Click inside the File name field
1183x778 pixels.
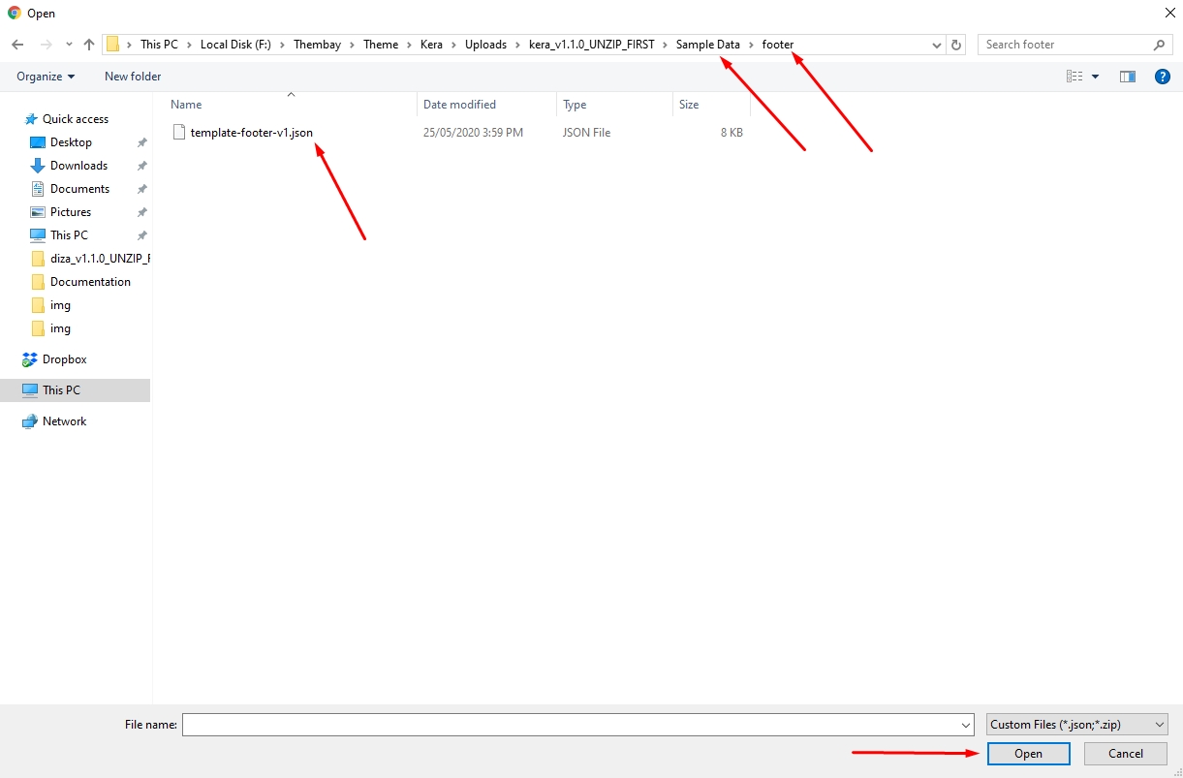[x=570, y=725]
